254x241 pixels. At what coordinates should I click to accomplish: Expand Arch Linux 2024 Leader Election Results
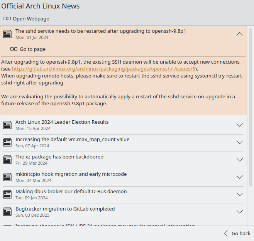tap(240, 125)
